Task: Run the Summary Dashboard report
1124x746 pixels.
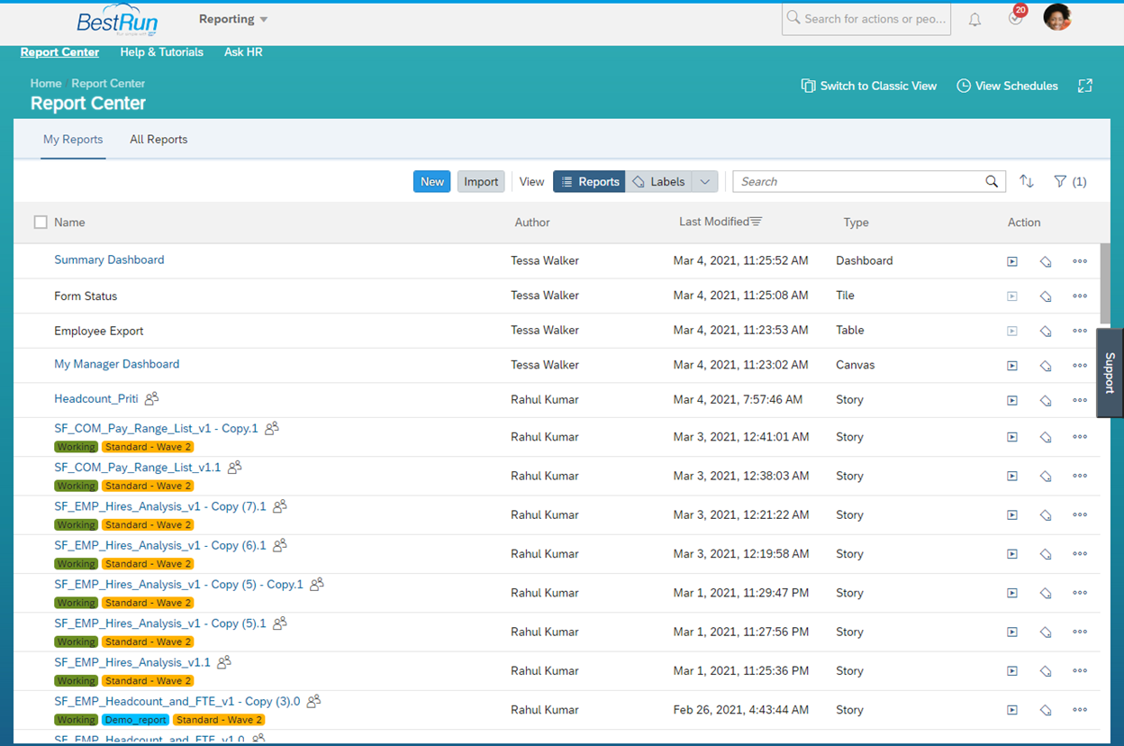Action: pyautogui.click(x=1012, y=261)
